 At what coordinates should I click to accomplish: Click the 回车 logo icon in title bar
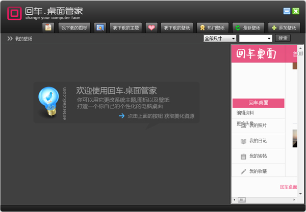pos(14,13)
